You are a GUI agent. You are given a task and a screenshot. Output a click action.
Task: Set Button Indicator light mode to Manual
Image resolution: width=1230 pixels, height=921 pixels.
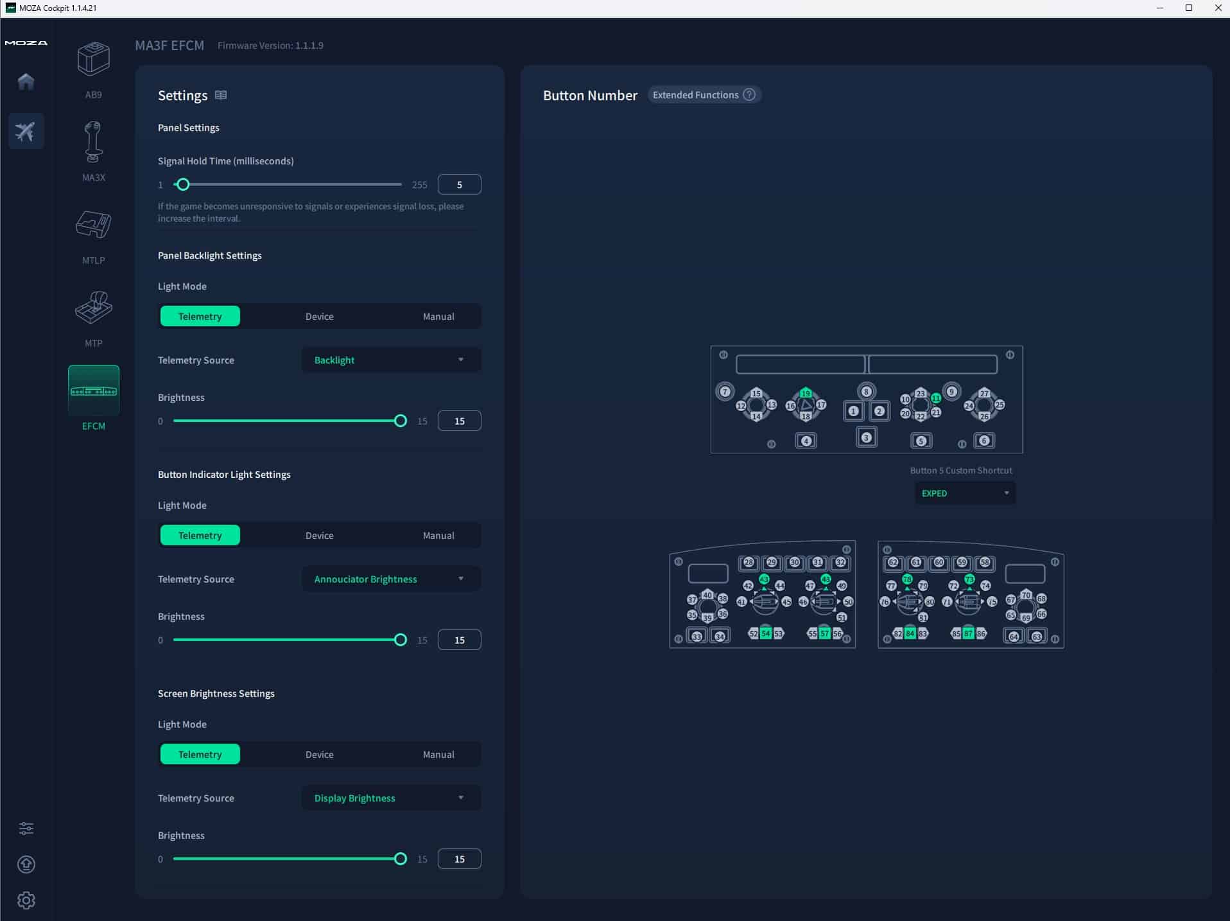(438, 535)
